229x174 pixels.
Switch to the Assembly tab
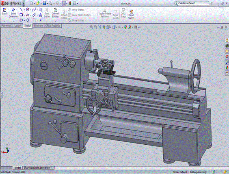coord(6,26)
